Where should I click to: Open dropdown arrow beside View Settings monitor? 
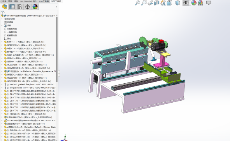[x=212, y=3]
